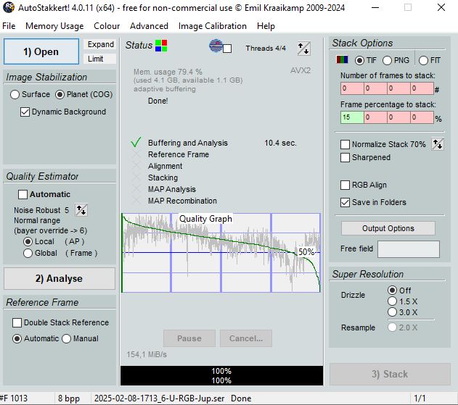458x405 pixels.
Task: Open the Memory Usage menu
Action: pos(54,26)
